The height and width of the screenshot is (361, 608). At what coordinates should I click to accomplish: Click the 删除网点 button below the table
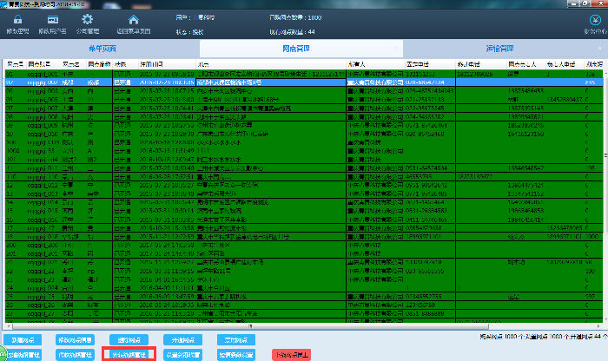pos(135,340)
